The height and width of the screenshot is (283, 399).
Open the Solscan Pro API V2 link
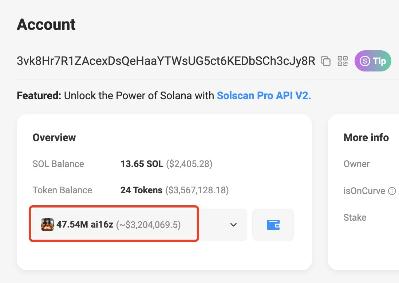264,96
